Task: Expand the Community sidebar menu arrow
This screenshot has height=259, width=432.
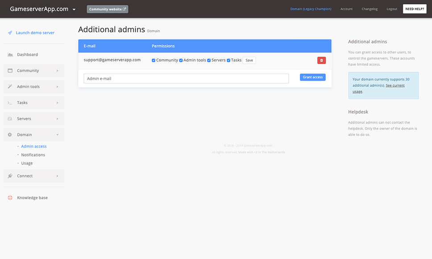Action: click(x=57, y=71)
